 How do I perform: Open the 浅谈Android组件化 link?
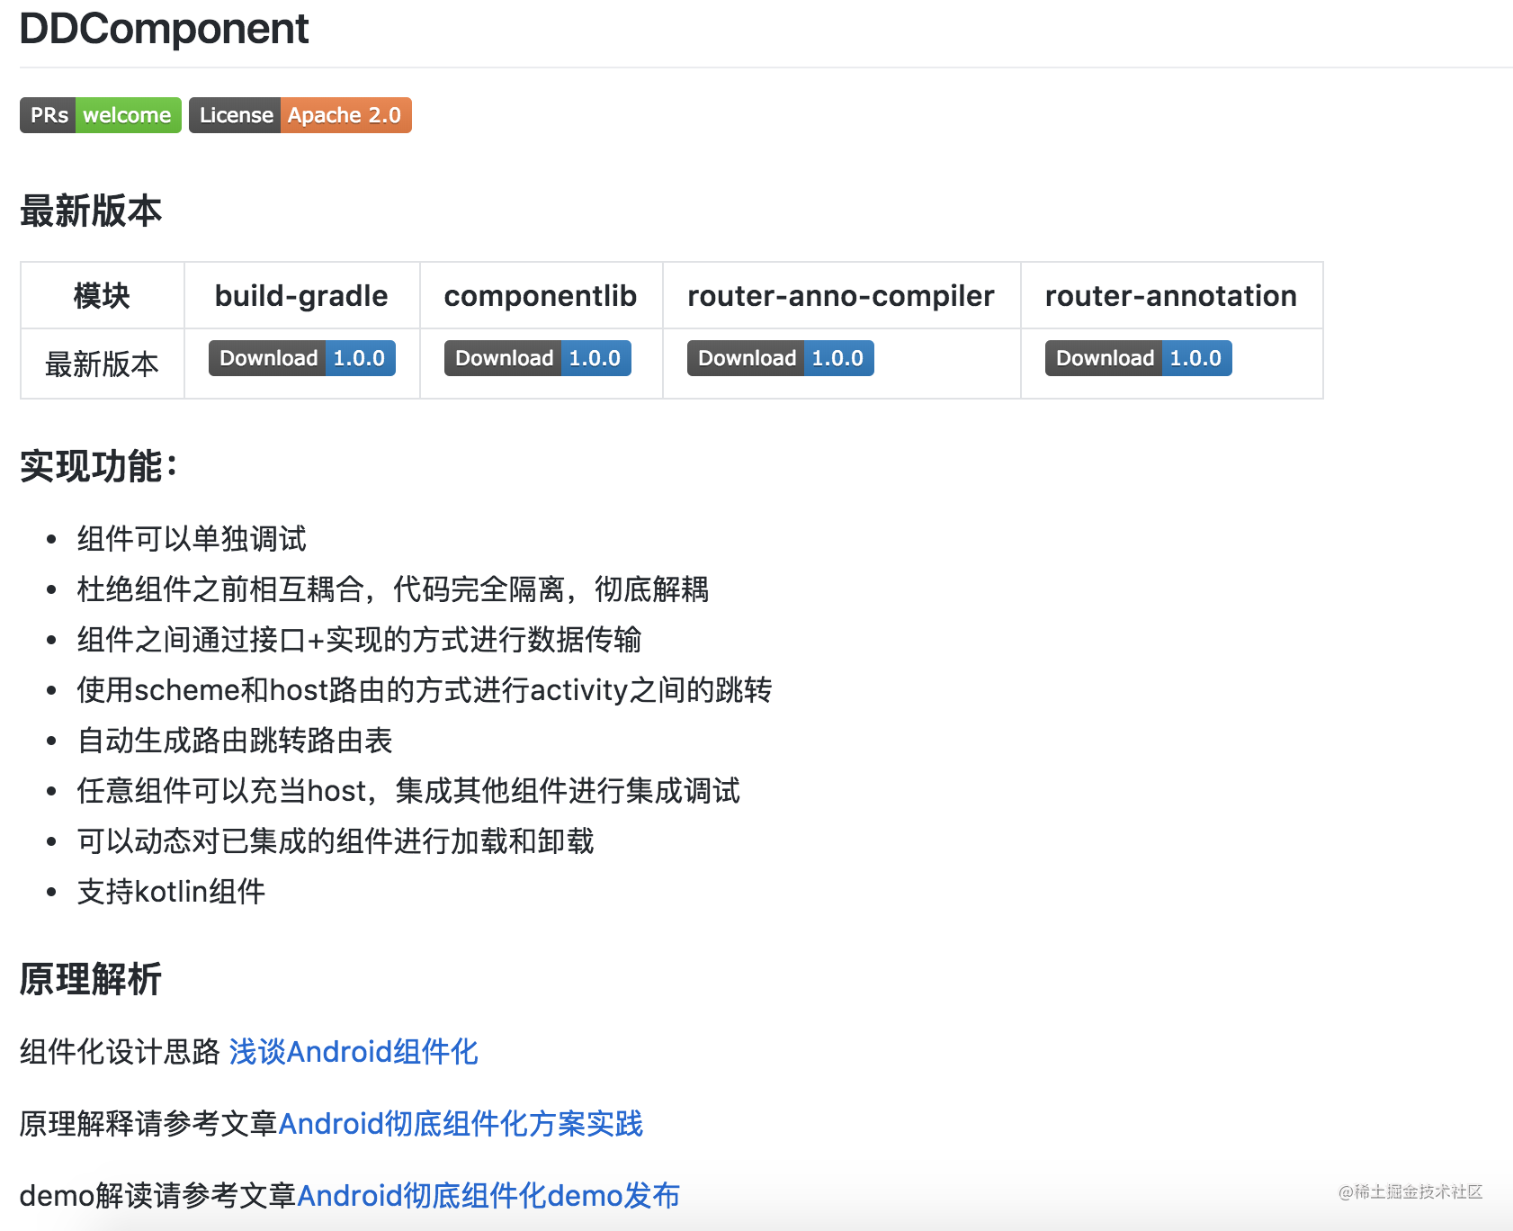[354, 1052]
